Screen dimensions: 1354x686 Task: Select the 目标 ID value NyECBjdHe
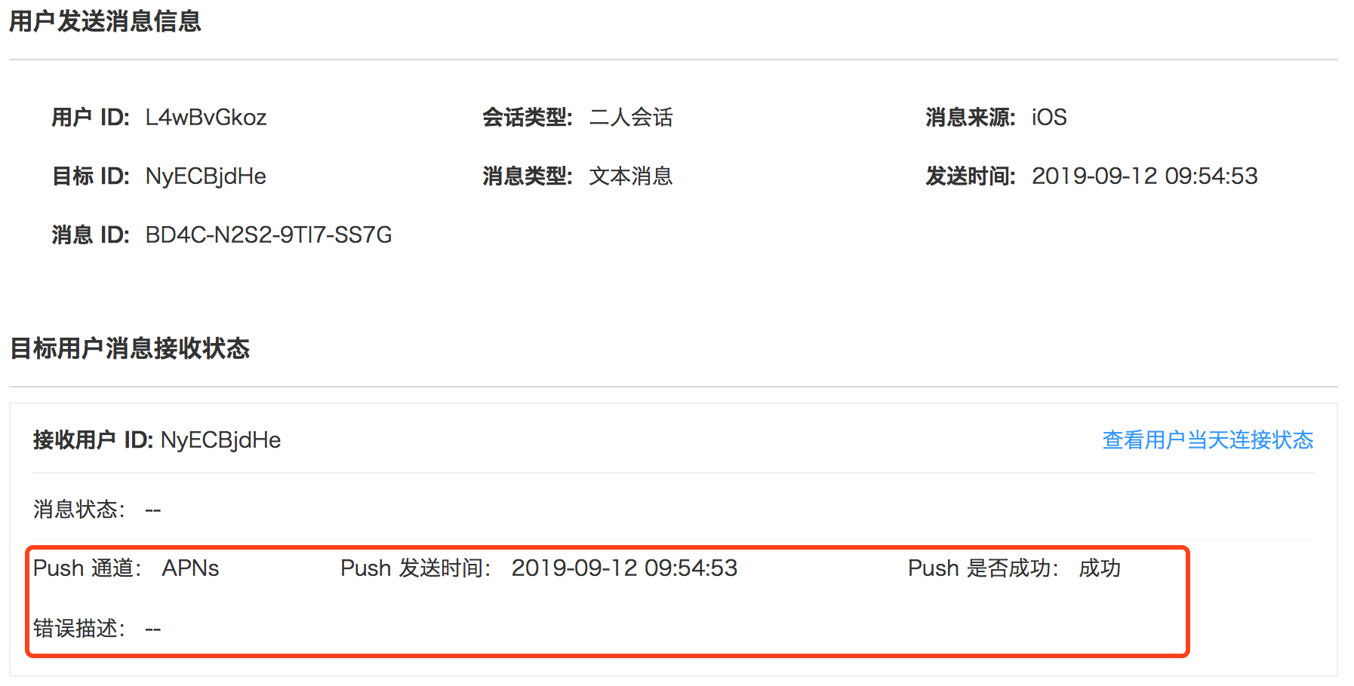click(206, 176)
